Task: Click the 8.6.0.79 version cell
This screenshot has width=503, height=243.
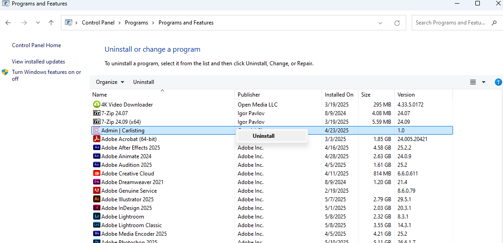Action: [x=407, y=190]
